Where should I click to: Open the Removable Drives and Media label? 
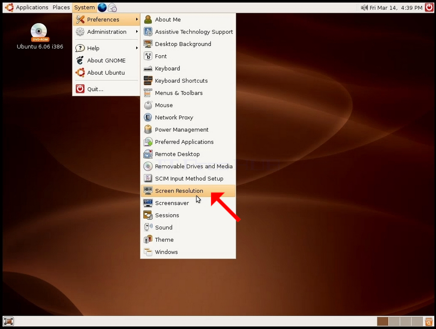pos(194,166)
